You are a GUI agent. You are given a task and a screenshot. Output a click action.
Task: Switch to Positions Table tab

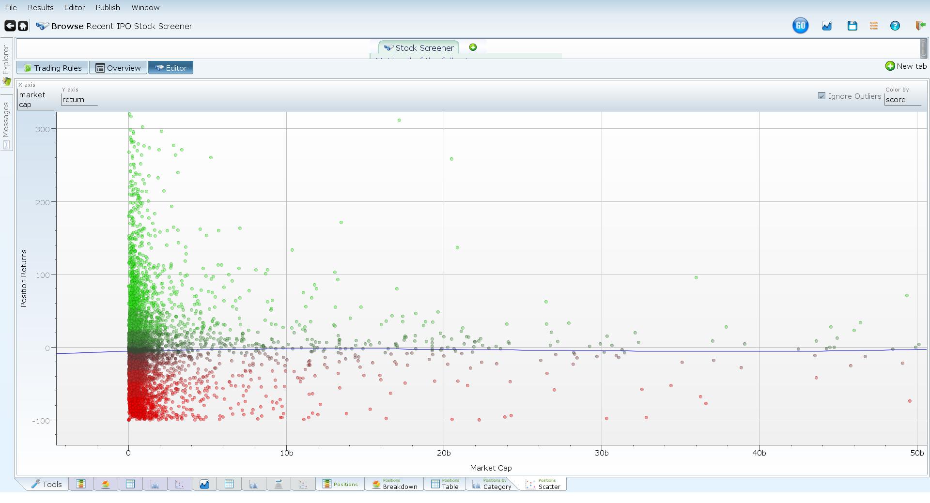(x=445, y=484)
